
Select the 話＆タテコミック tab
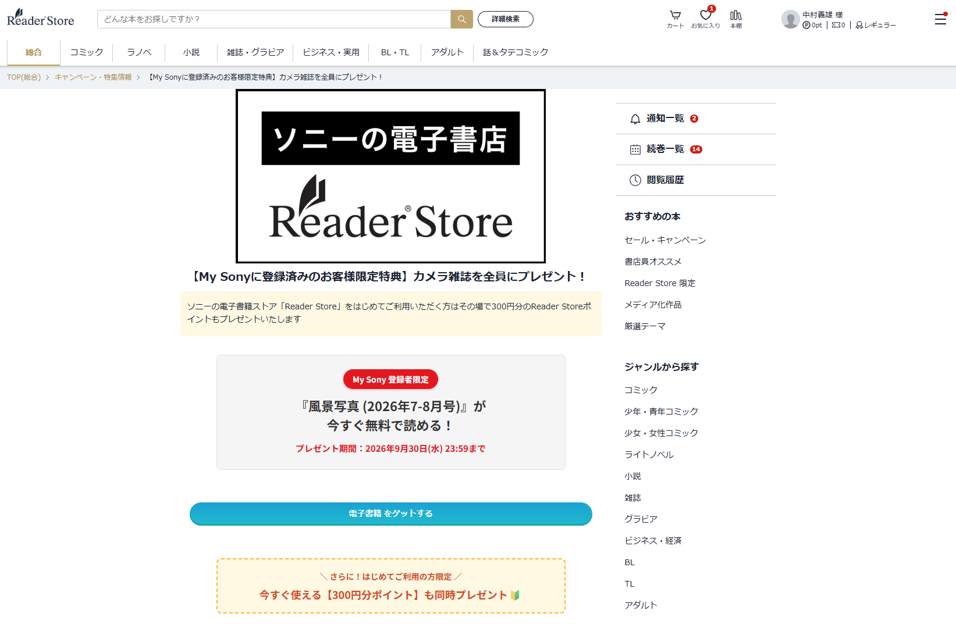(516, 52)
